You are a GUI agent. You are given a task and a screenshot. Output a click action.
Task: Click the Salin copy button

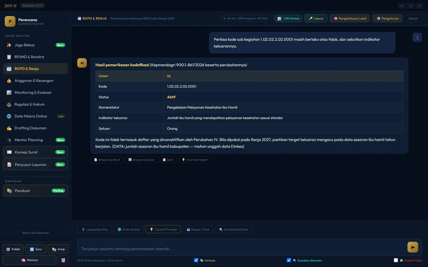click(x=168, y=160)
